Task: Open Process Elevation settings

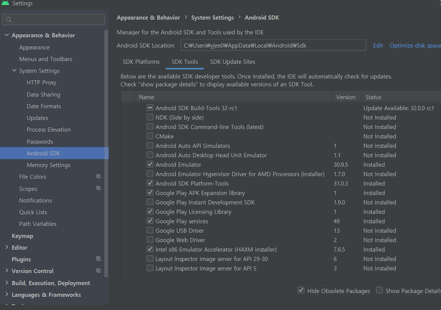Action: click(49, 129)
